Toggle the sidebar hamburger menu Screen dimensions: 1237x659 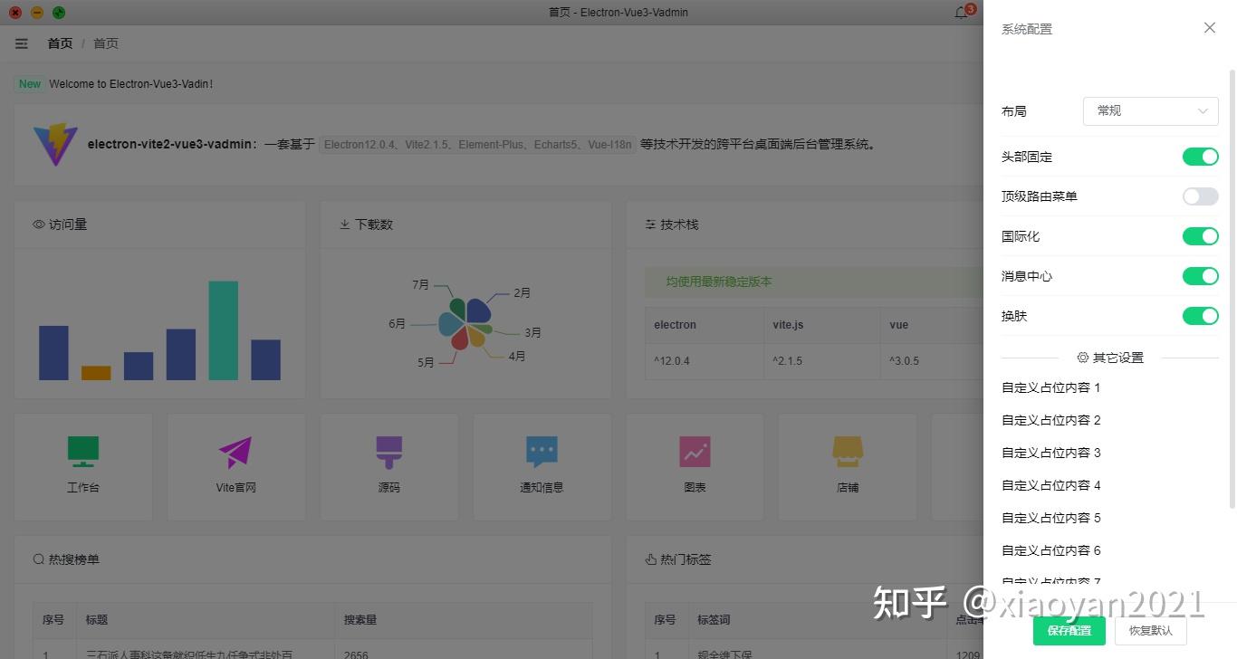(21, 43)
